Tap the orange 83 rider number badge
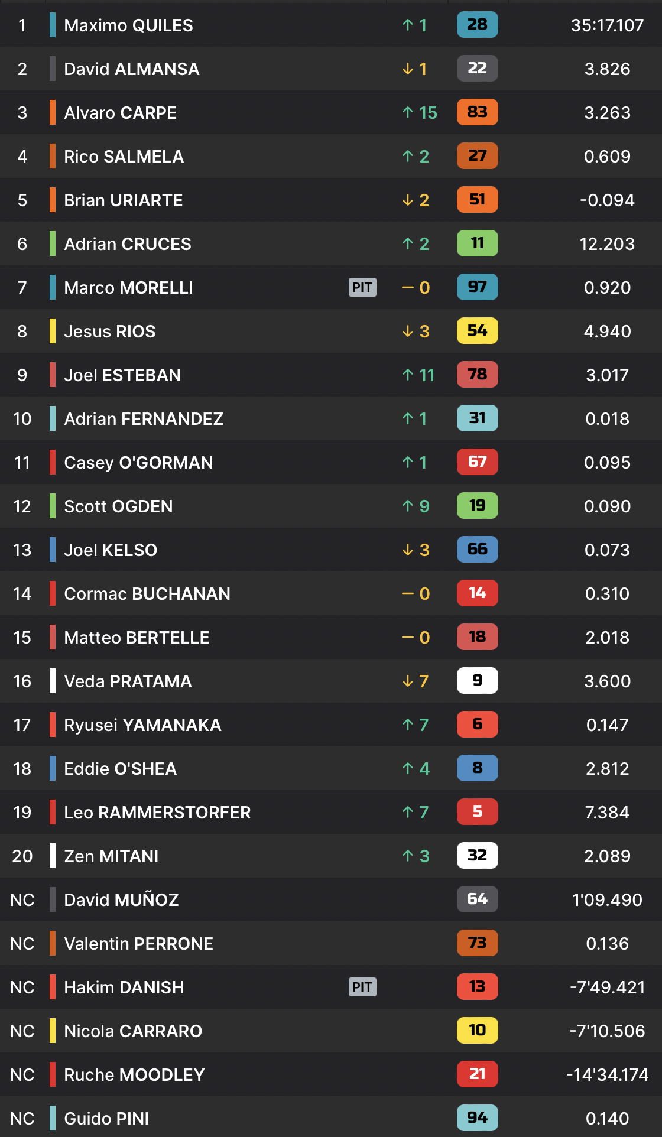Viewport: 662px width, 1137px height. (x=477, y=112)
